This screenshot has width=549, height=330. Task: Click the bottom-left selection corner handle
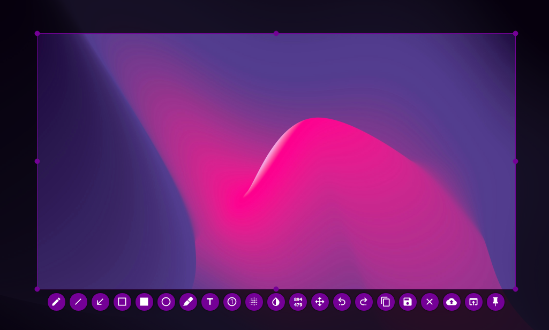[x=37, y=289]
